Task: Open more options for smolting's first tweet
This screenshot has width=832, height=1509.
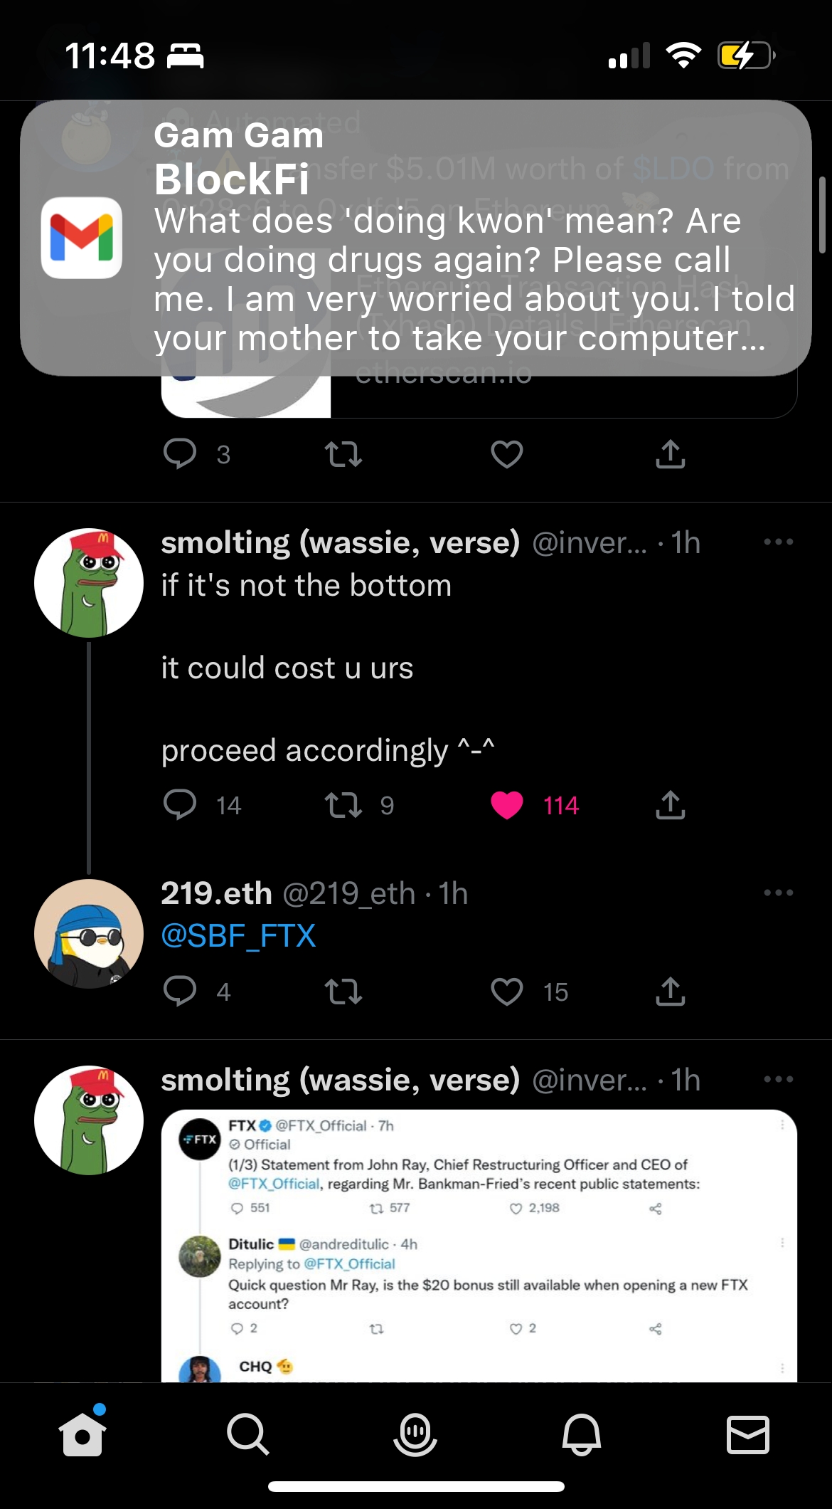Action: pos(779,542)
